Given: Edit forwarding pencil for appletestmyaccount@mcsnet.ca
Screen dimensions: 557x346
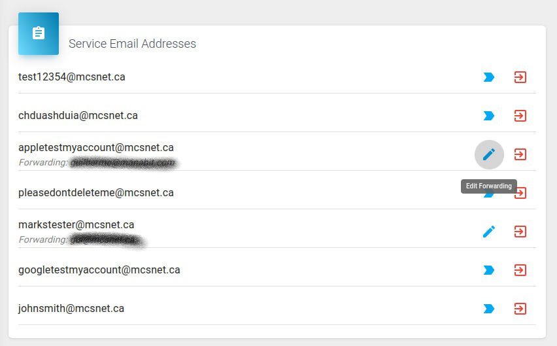Looking at the screenshot, I should 489,154.
